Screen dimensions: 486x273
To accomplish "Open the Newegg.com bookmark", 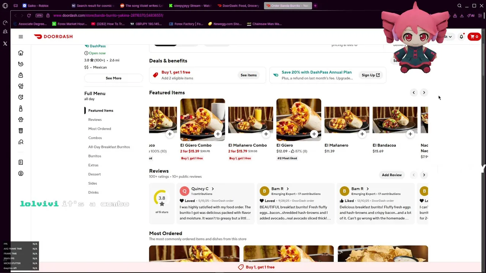I will pyautogui.click(x=225, y=24).
